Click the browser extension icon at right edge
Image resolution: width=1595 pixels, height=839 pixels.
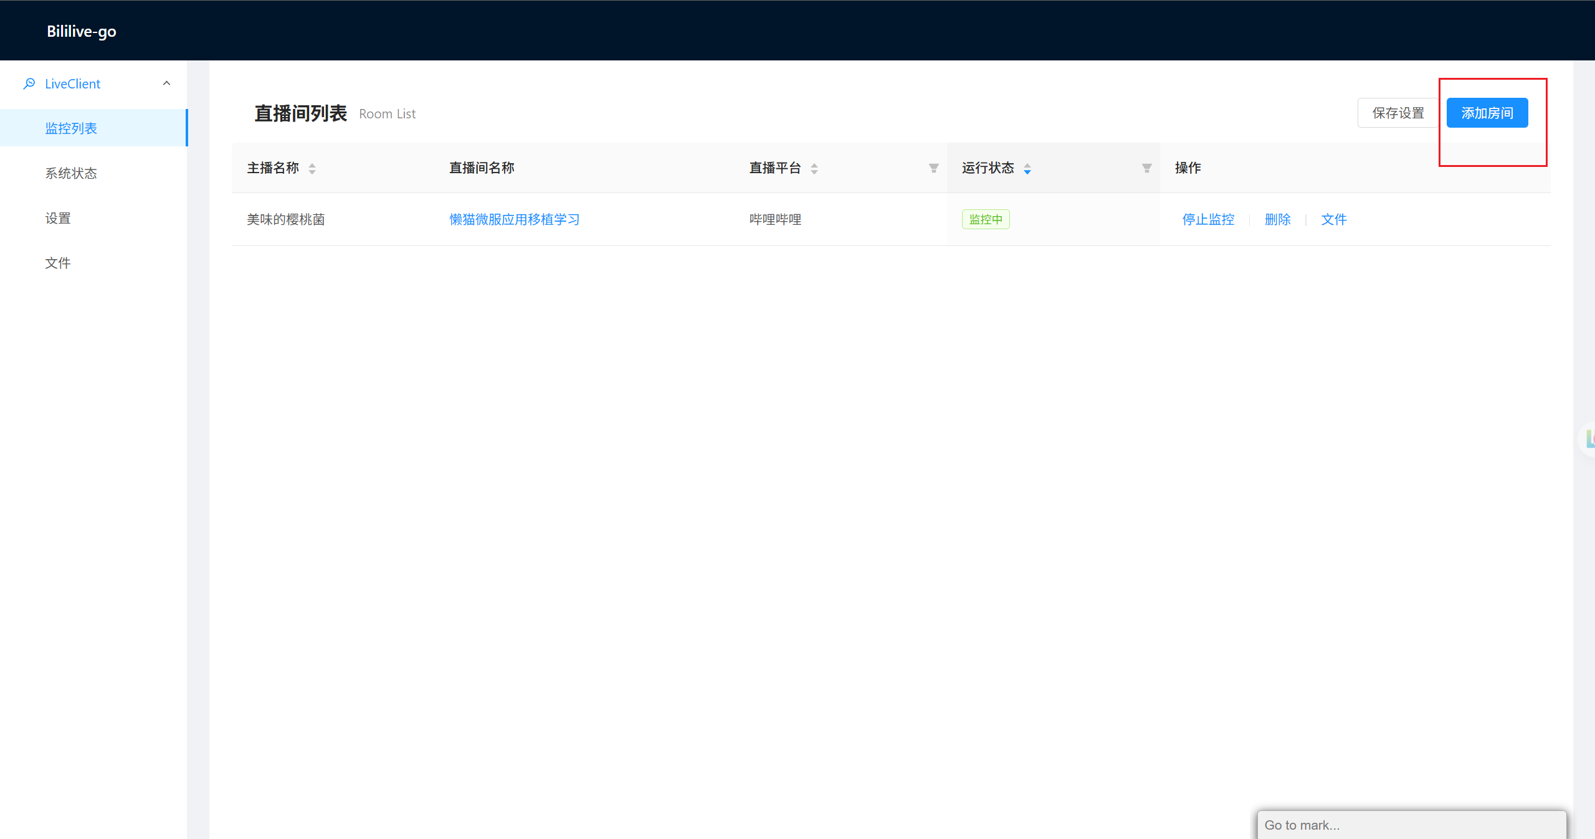pos(1589,439)
